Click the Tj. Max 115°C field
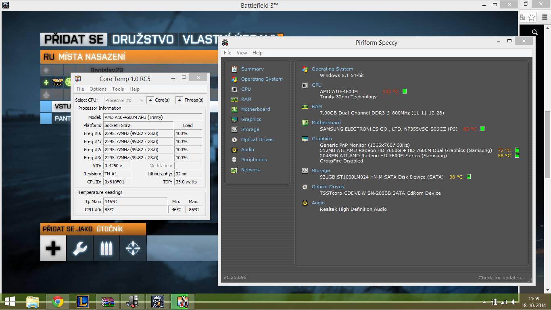The width and height of the screenshot is (551, 310). (x=135, y=202)
